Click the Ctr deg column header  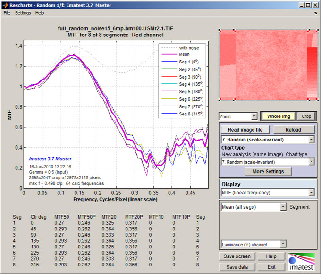click(39, 217)
